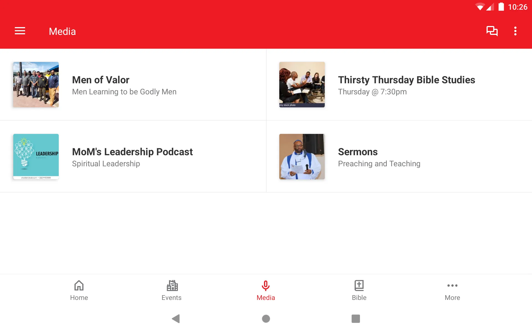This screenshot has width=532, height=332.
Task: Navigate to Bible tab
Action: pos(359,290)
